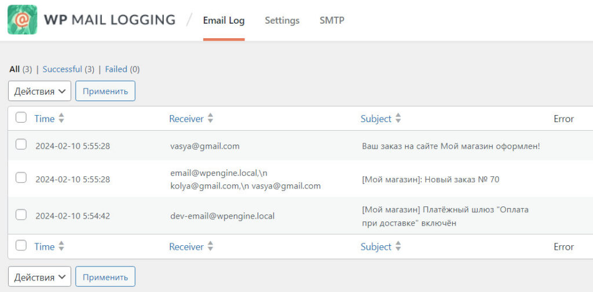Select checkbox for dev-email@wpengine.local row

21,215
